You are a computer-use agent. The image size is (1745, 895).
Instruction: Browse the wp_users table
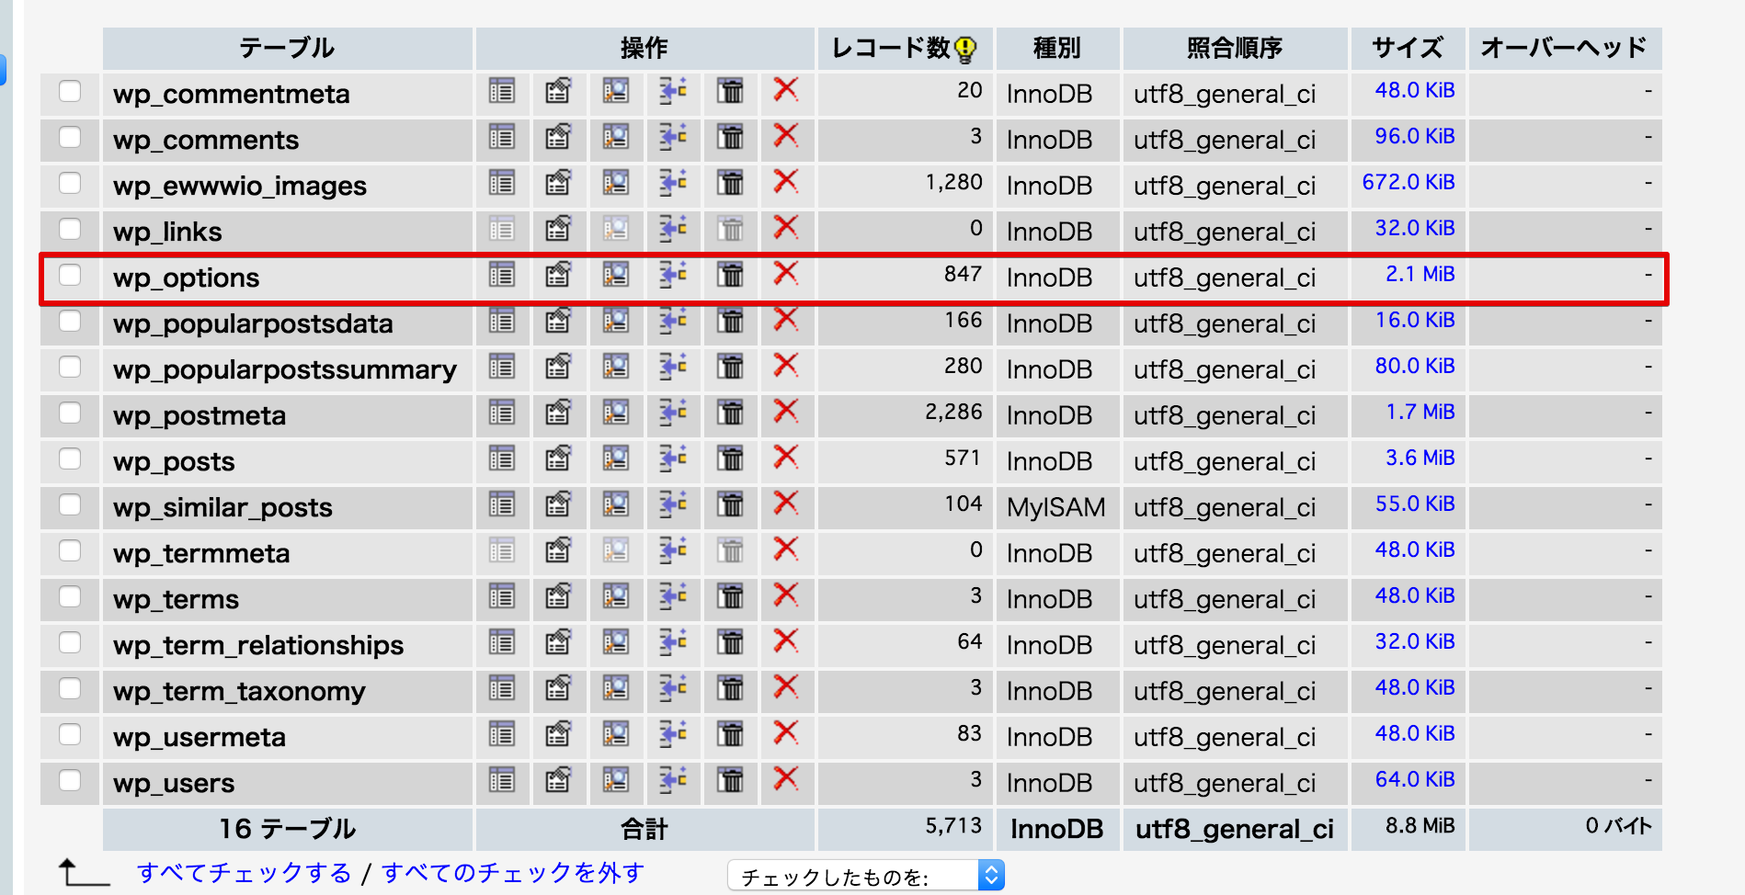click(502, 780)
